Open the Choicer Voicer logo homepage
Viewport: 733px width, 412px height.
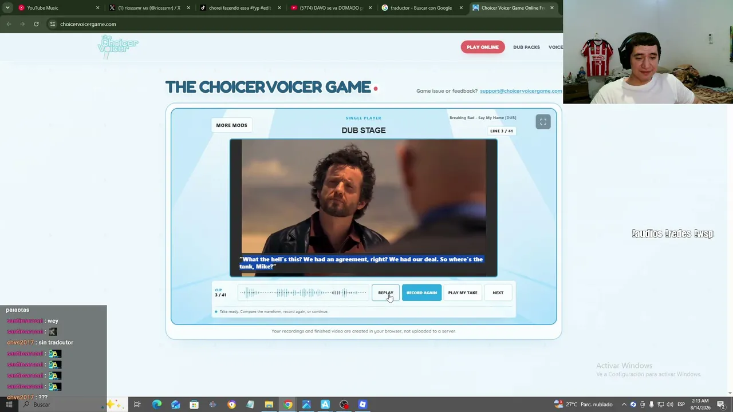118,47
